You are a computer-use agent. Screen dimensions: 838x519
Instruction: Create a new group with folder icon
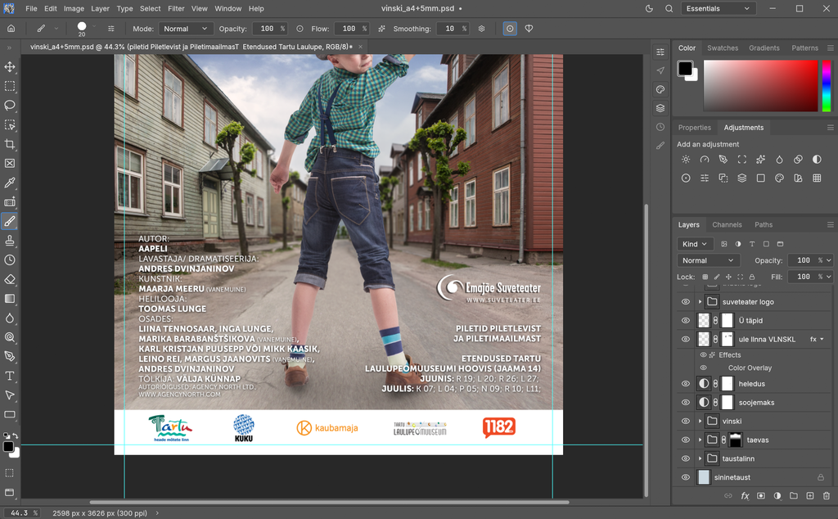(x=794, y=495)
